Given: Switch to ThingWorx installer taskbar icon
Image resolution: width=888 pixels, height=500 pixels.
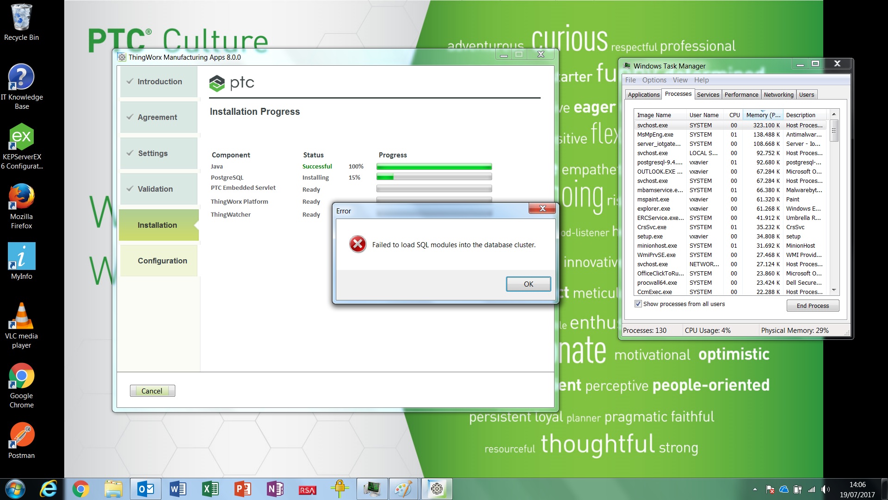Looking at the screenshot, I should pyautogui.click(x=437, y=489).
